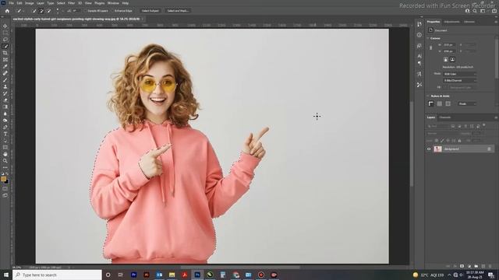This screenshot has height=280, width=499.
Task: Change the screen mode
Action: click(5, 195)
